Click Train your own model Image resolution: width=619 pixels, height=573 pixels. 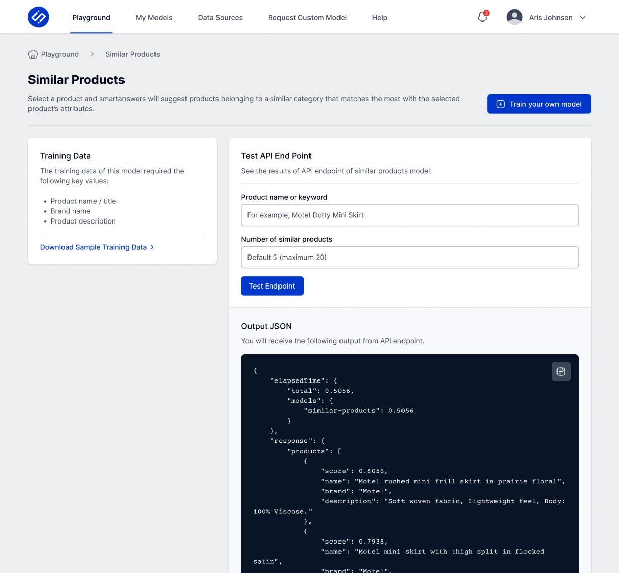(x=539, y=104)
